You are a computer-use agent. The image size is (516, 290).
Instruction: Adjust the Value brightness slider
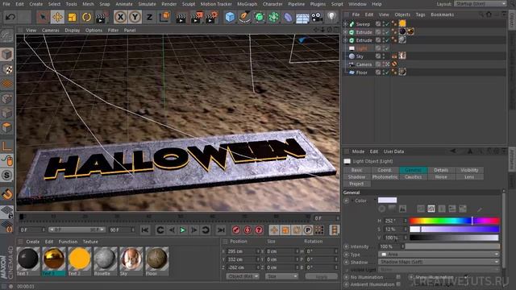point(454,237)
